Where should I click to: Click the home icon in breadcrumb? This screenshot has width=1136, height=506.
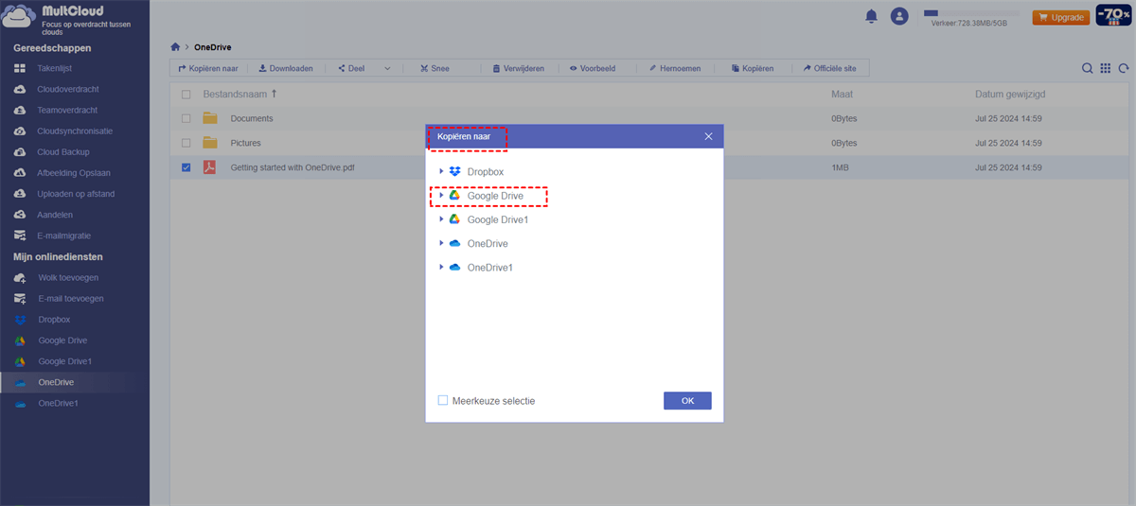(175, 46)
